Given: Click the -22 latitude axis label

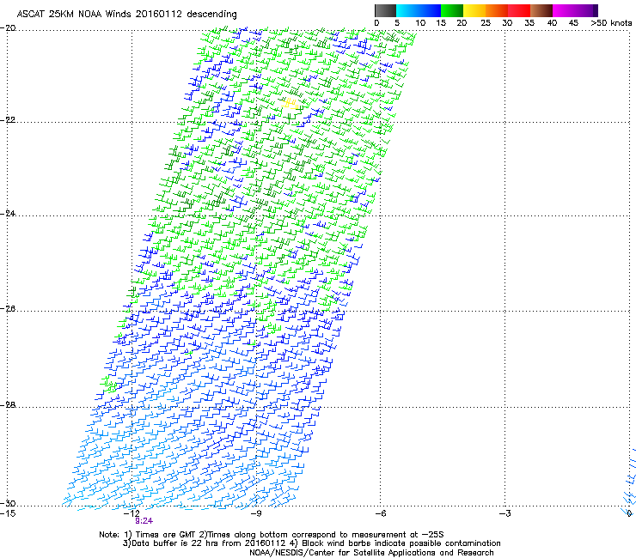Looking at the screenshot, I should (x=8, y=120).
